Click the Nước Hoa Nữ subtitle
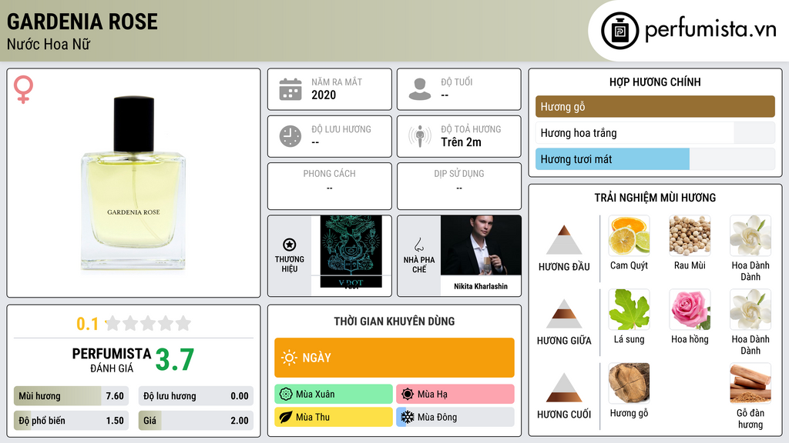This screenshot has height=443, width=789. pos(49,44)
